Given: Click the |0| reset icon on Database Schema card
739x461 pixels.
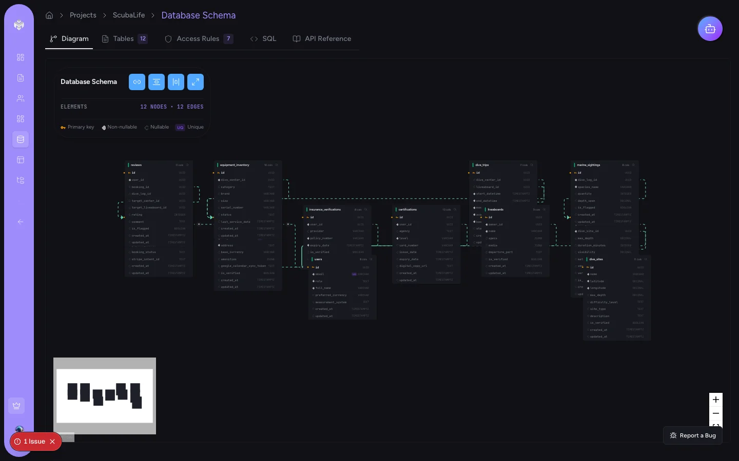Looking at the screenshot, I should pos(176,82).
